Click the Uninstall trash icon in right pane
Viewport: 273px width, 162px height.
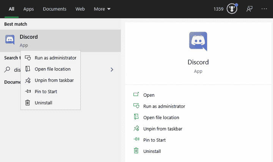136,151
